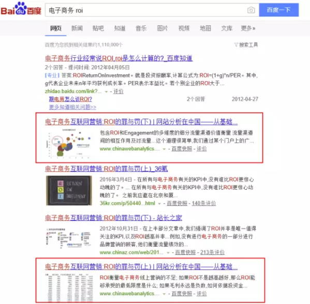Expand the 更多 menu
Viewport: 310px width, 304px height.
click(x=248, y=28)
